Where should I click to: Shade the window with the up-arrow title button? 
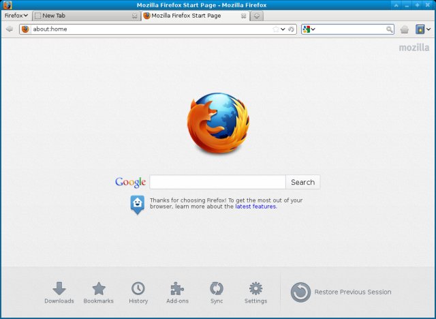tap(396, 5)
